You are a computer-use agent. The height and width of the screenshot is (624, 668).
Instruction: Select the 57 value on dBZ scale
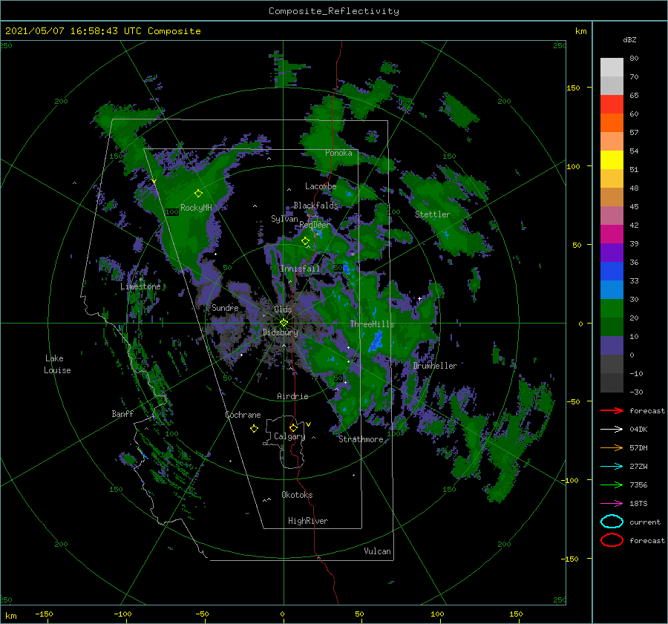click(634, 133)
